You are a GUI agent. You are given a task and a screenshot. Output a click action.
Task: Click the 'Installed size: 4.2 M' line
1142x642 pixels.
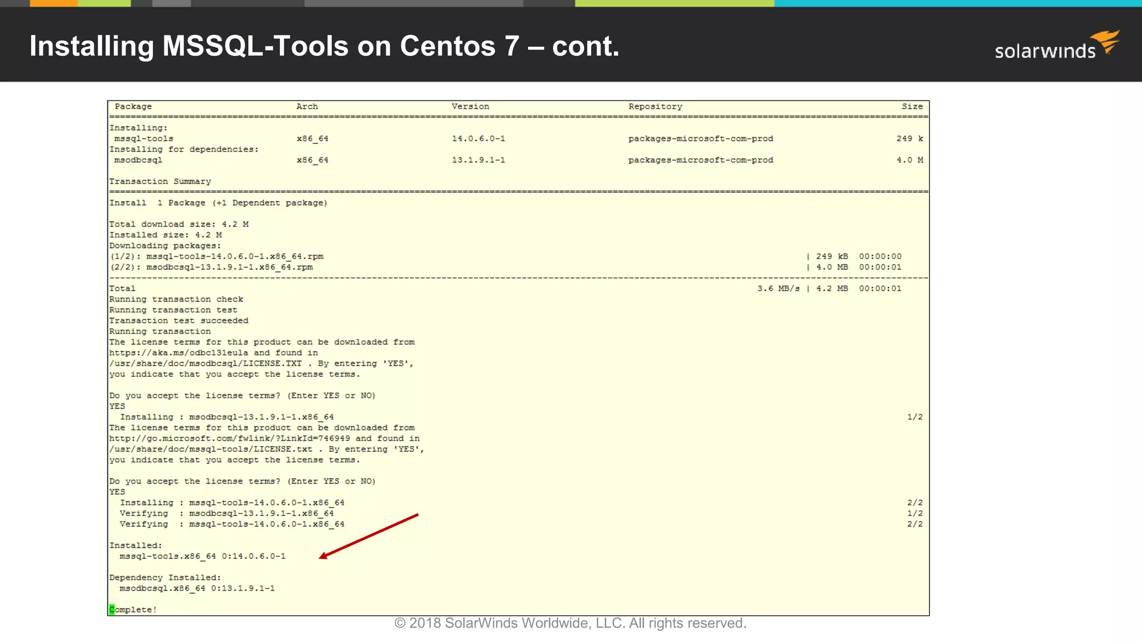coord(166,235)
